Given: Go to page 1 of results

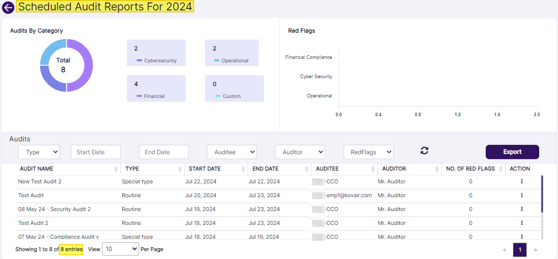Looking at the screenshot, I should point(520,250).
